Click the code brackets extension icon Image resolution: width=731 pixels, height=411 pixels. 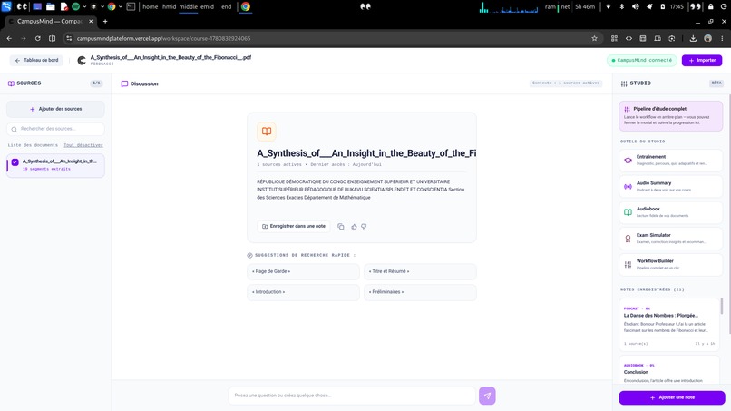click(629, 38)
